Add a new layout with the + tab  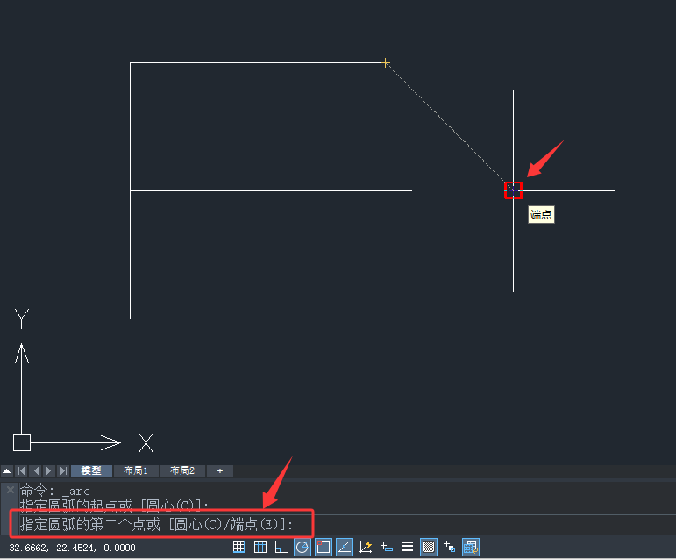[220, 470]
